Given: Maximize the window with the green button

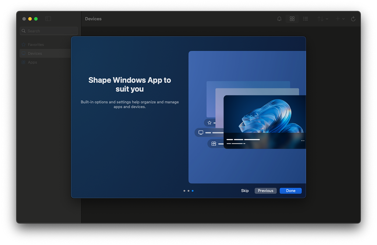Looking at the screenshot, I should click(x=36, y=19).
